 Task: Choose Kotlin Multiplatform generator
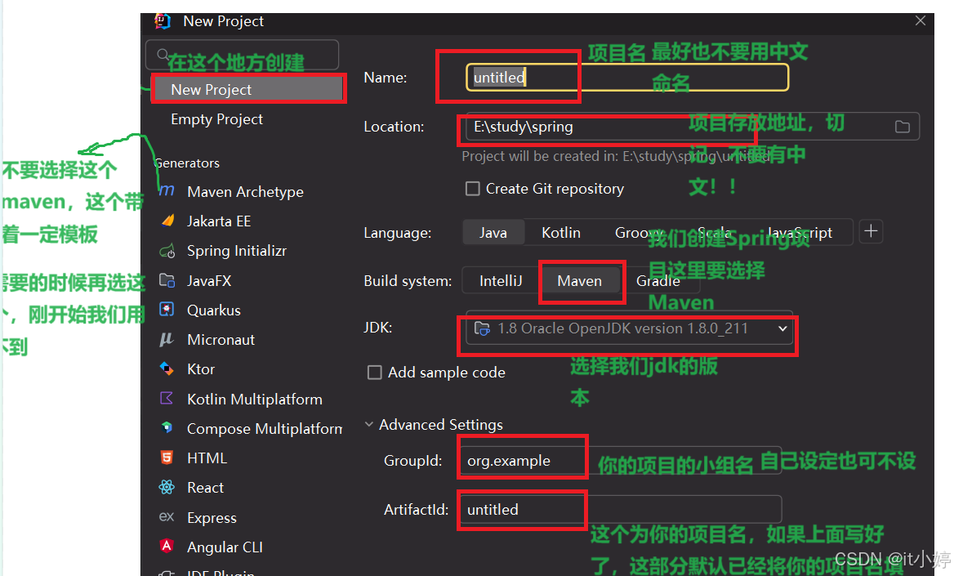pyautogui.click(x=255, y=400)
